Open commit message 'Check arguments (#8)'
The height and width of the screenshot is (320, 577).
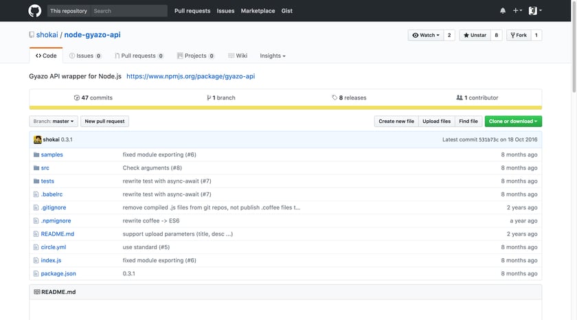[x=152, y=168]
